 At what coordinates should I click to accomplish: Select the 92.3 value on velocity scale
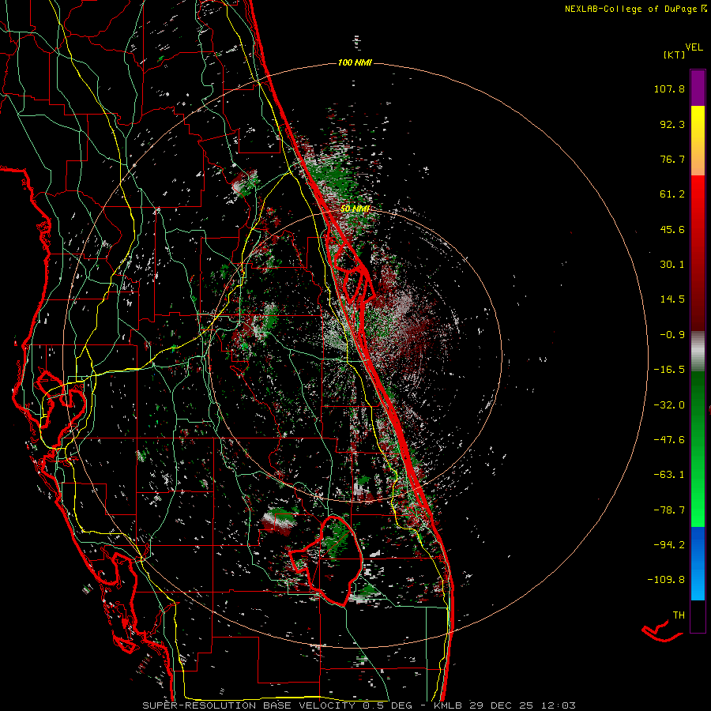(x=672, y=124)
